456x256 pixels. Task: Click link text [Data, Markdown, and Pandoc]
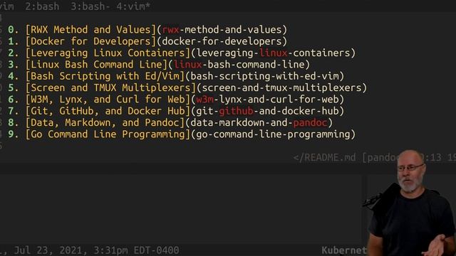point(105,122)
